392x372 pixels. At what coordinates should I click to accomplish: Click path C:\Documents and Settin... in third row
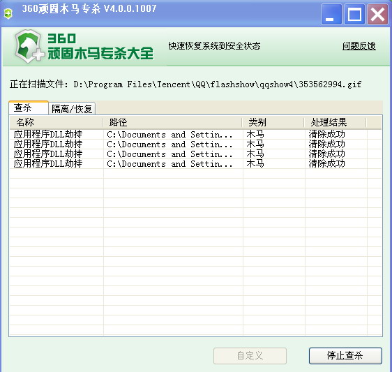tap(169, 154)
